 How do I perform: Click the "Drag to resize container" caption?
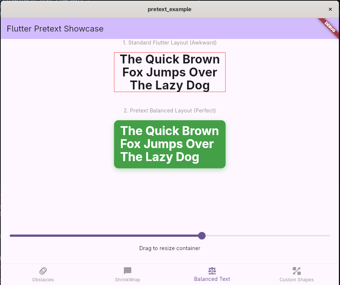coord(170,248)
